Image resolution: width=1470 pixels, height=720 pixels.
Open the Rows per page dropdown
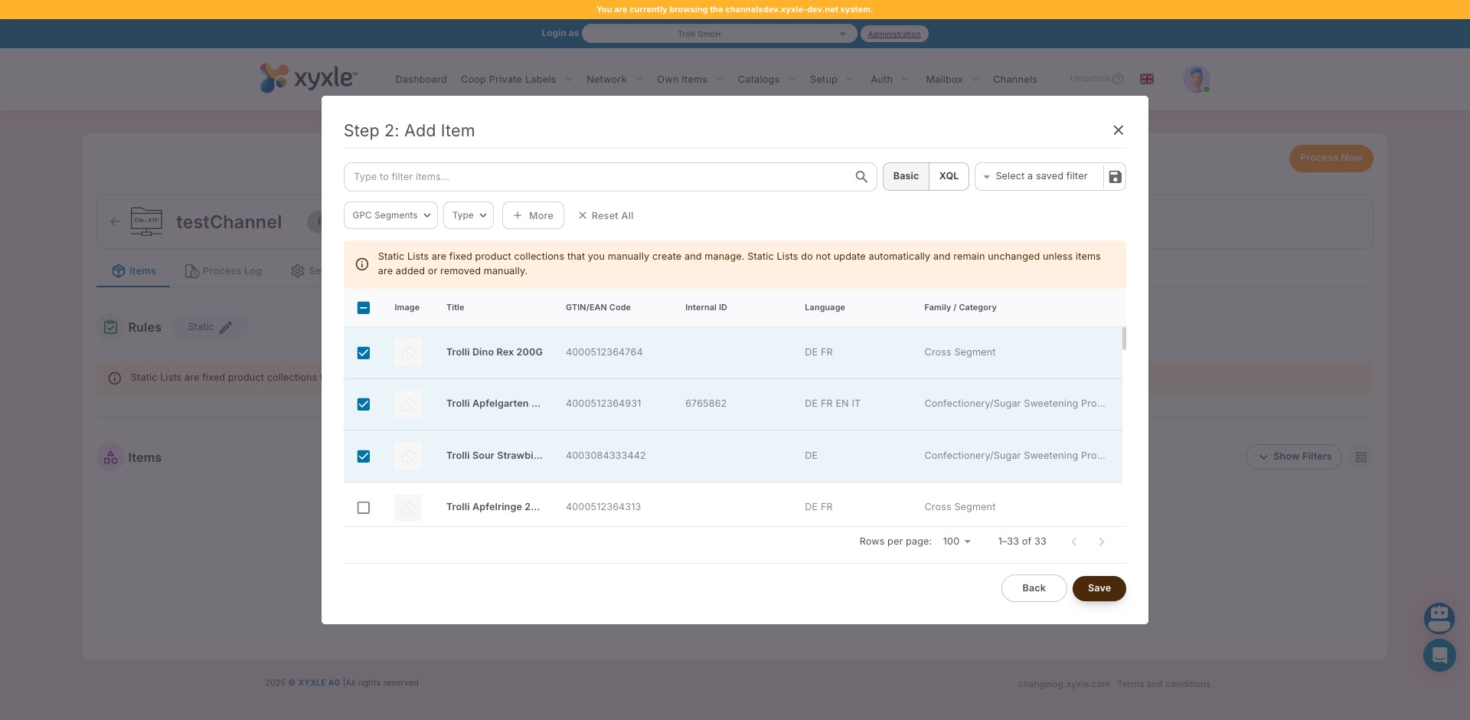coord(956,542)
